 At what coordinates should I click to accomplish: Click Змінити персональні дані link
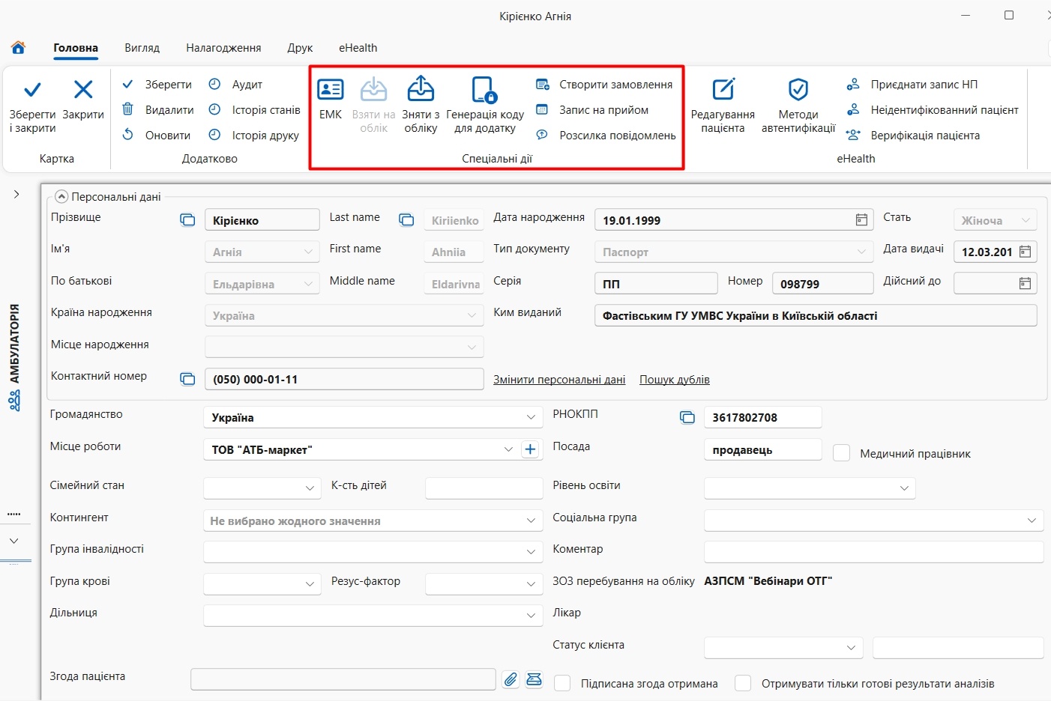559,380
